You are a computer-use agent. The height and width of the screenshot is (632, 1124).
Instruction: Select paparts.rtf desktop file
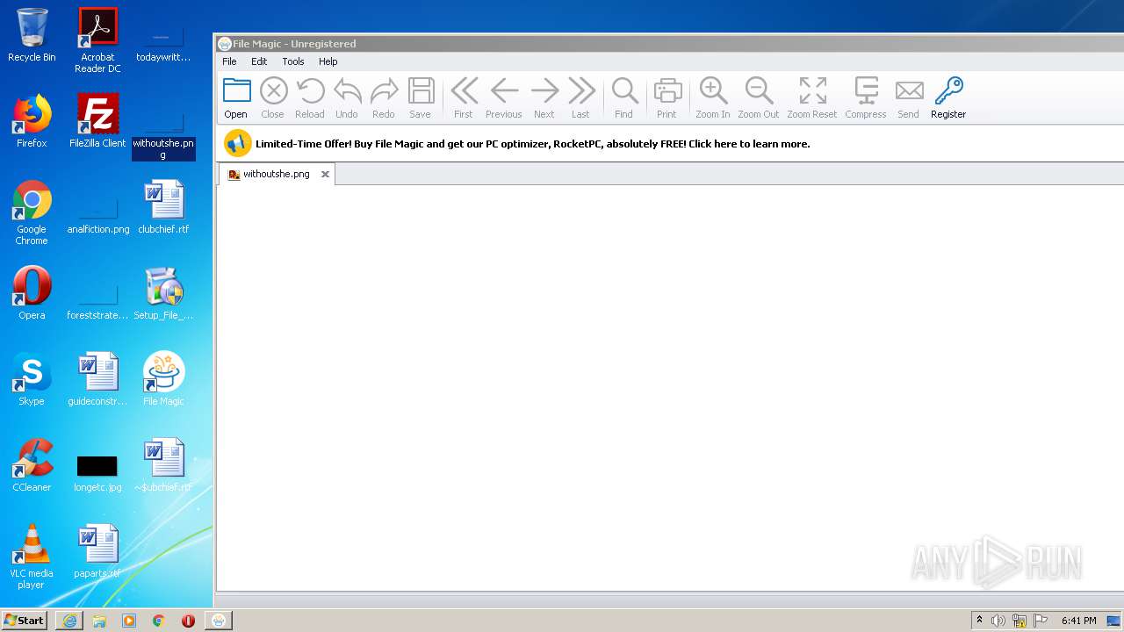click(x=97, y=551)
